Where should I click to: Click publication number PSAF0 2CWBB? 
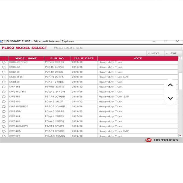[x=55, y=97]
